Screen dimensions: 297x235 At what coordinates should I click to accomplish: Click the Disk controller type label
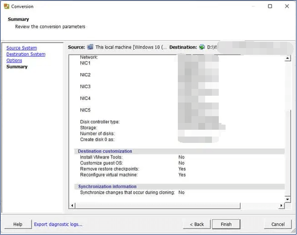pos(100,122)
